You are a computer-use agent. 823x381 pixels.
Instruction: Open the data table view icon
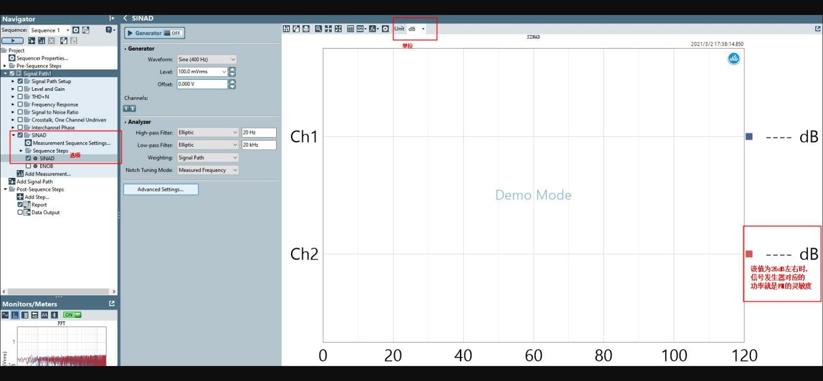click(351, 29)
